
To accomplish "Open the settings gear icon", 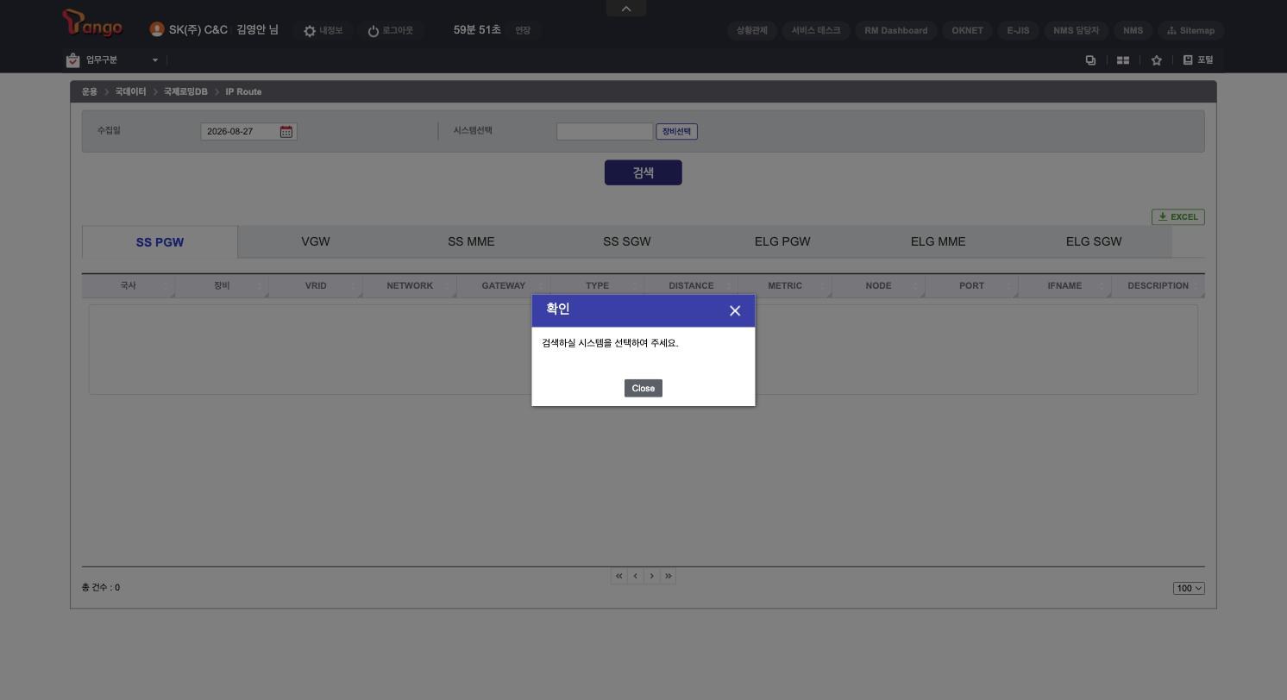I will pyautogui.click(x=310, y=31).
